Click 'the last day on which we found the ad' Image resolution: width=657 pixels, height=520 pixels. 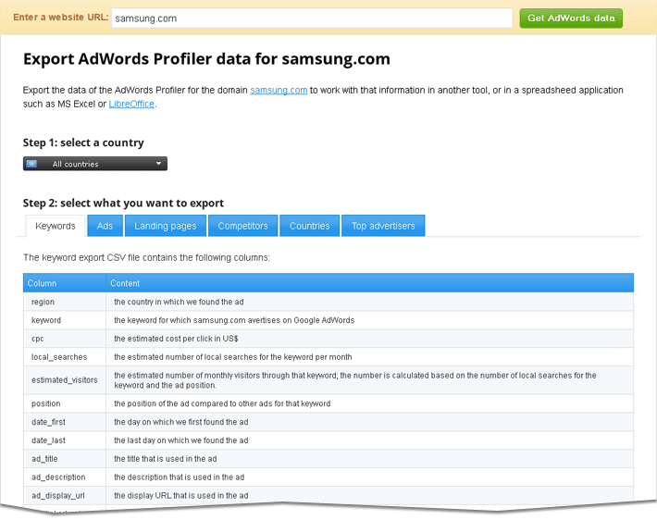[181, 440]
